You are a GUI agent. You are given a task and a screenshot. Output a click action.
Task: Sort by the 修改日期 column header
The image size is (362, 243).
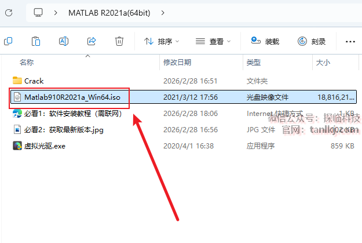pyautogui.click(x=177, y=62)
